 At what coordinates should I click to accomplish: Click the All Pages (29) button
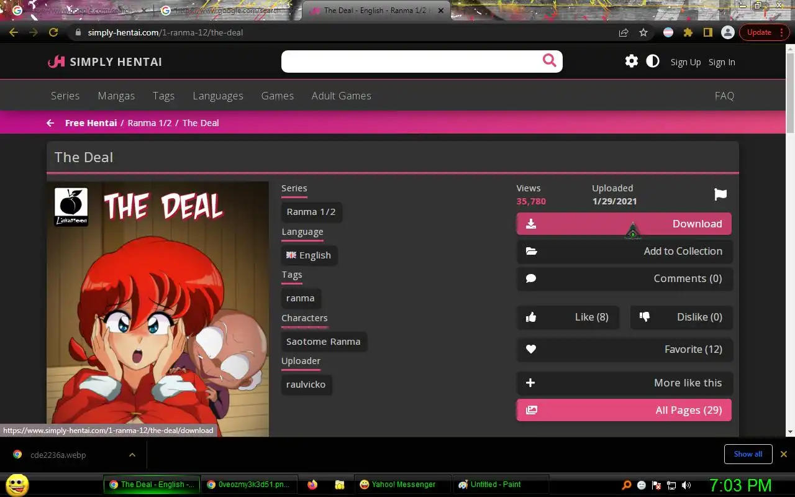(624, 410)
